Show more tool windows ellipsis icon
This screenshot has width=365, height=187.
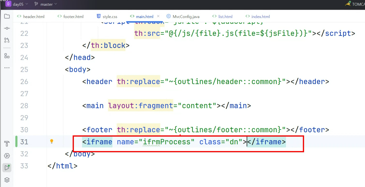7,68
